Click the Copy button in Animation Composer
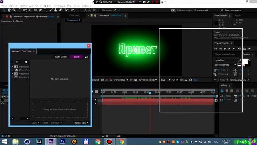Screen dimensions: 257x145 (x=35, y=123)
